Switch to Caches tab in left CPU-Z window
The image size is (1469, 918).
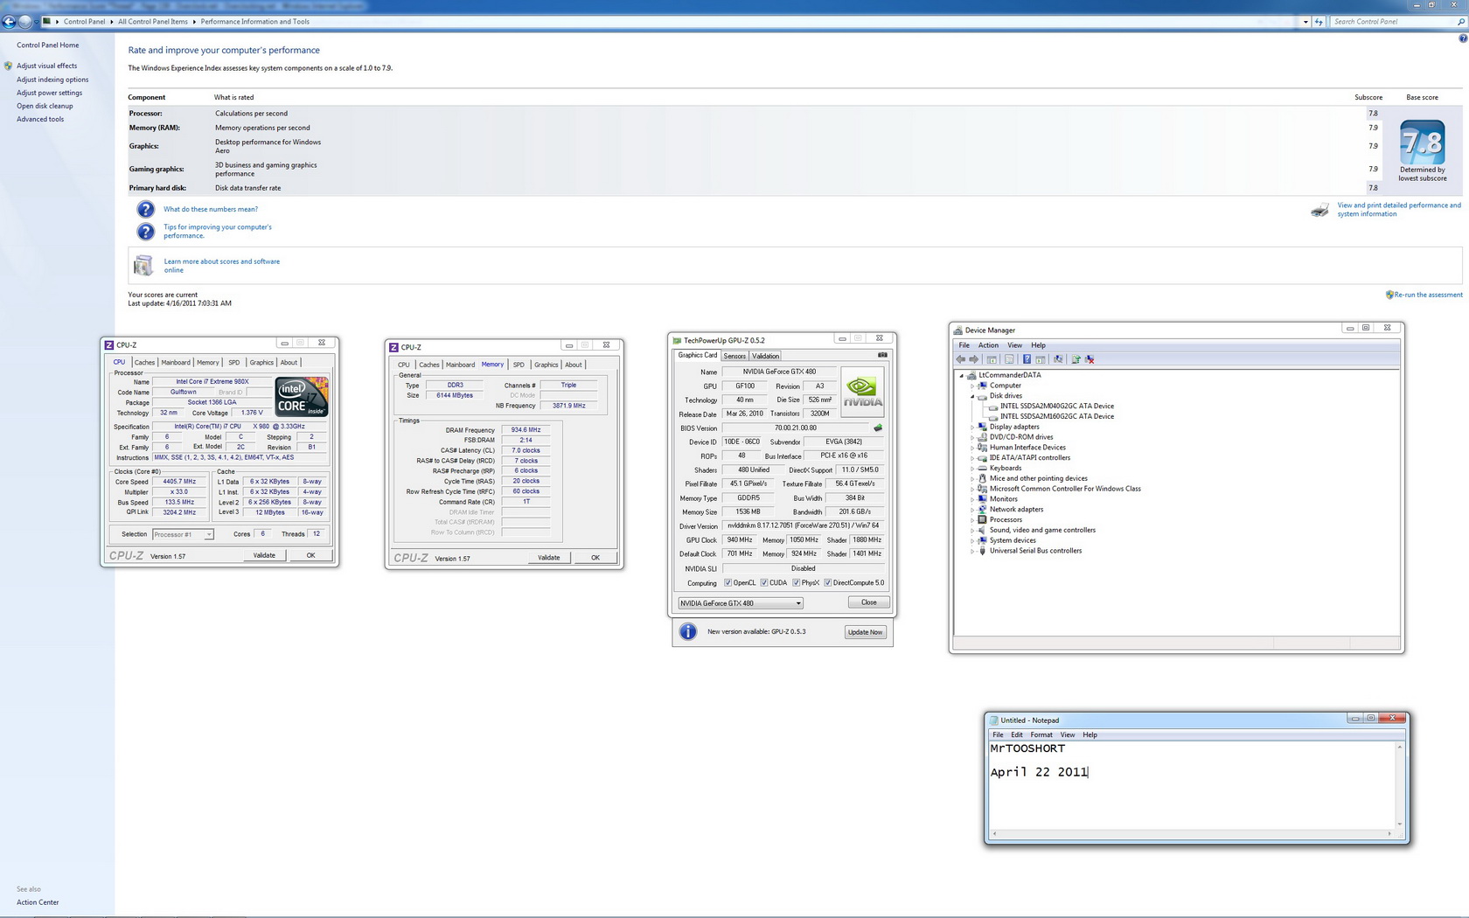(x=145, y=362)
